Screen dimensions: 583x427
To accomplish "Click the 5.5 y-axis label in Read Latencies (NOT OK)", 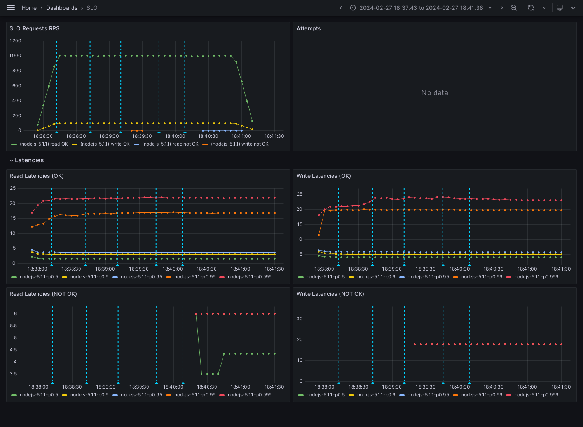I will coord(14,326).
